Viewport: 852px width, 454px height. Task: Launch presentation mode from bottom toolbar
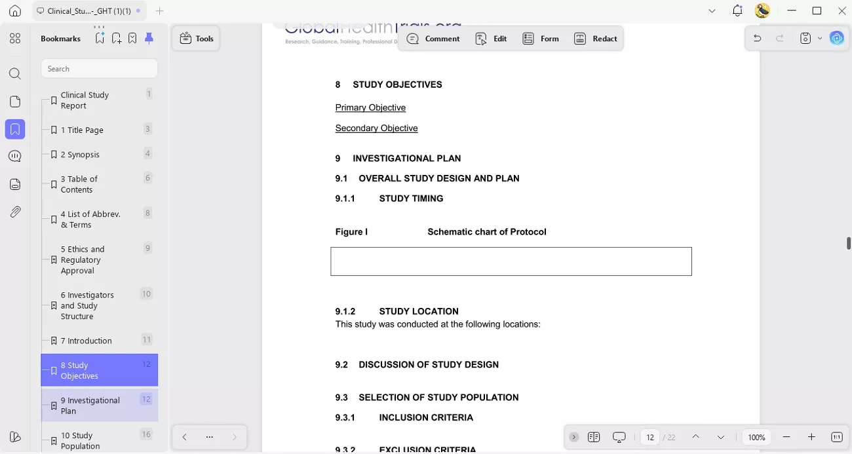click(619, 437)
